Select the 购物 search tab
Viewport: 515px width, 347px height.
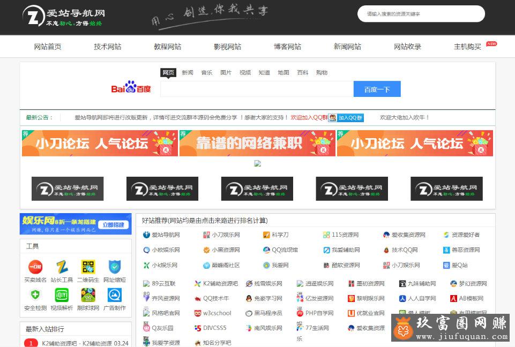coord(322,72)
